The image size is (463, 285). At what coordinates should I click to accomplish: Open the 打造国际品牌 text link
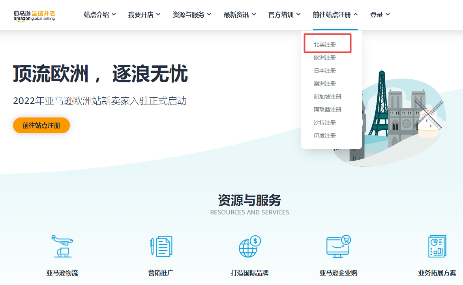250,273
